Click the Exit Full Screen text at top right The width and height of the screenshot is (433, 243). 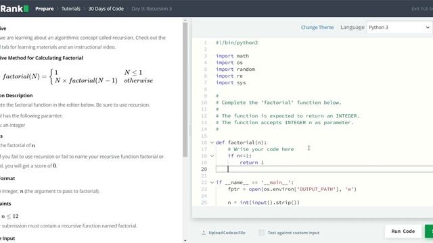422,9
